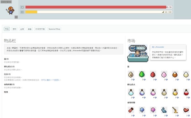Click merchant Alexander's shop stall image

click(x=138, y=53)
